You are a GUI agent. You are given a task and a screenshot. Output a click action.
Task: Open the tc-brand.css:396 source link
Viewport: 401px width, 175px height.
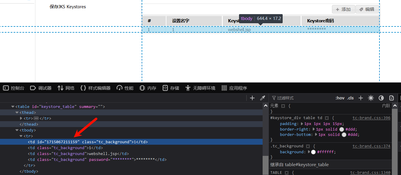371,118
